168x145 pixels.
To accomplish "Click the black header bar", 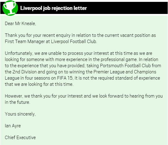I will tap(84, 8).
